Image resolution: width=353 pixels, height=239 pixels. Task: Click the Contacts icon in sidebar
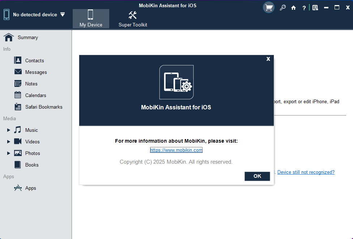(x=18, y=60)
